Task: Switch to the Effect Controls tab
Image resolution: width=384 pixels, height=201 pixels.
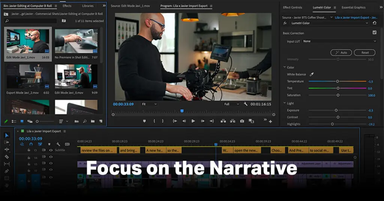Action: tap(292, 7)
